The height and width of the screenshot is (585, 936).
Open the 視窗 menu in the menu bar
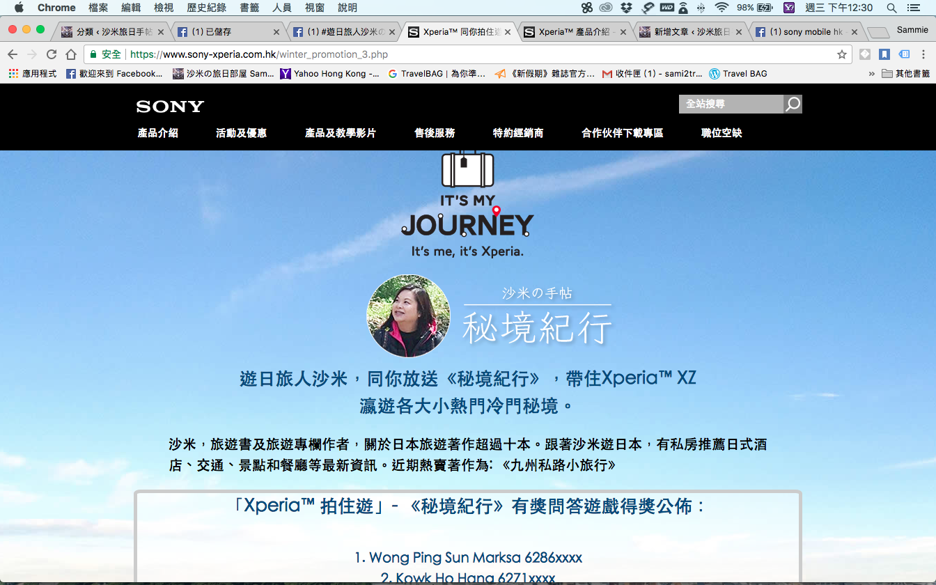(x=315, y=8)
